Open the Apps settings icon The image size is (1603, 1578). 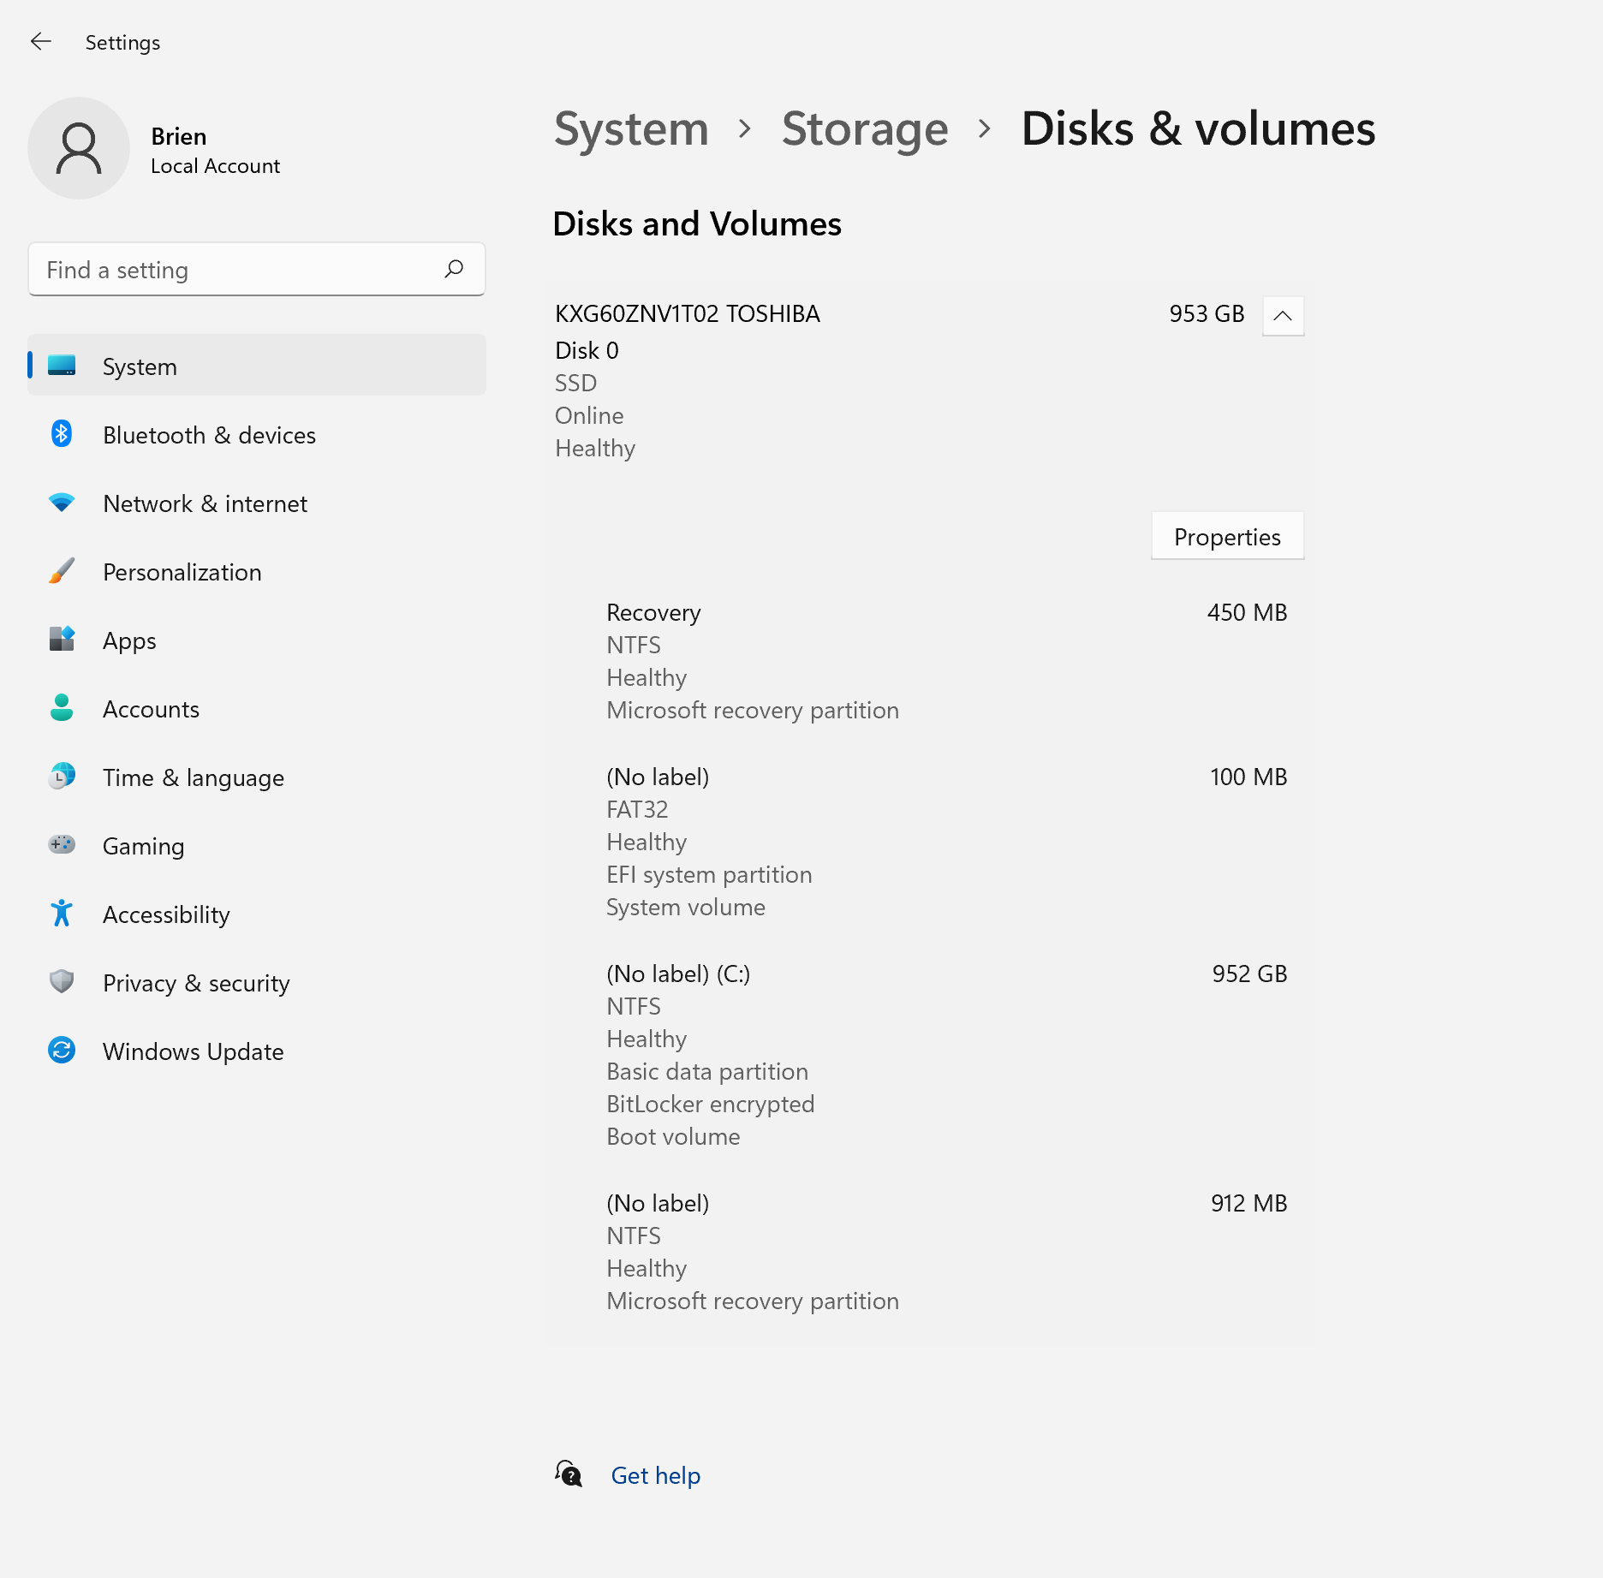coord(61,640)
